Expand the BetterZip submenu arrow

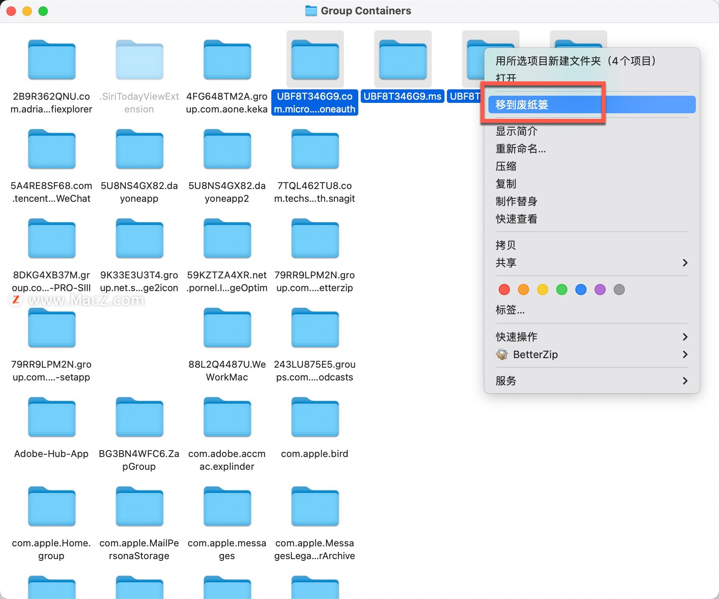coord(685,354)
